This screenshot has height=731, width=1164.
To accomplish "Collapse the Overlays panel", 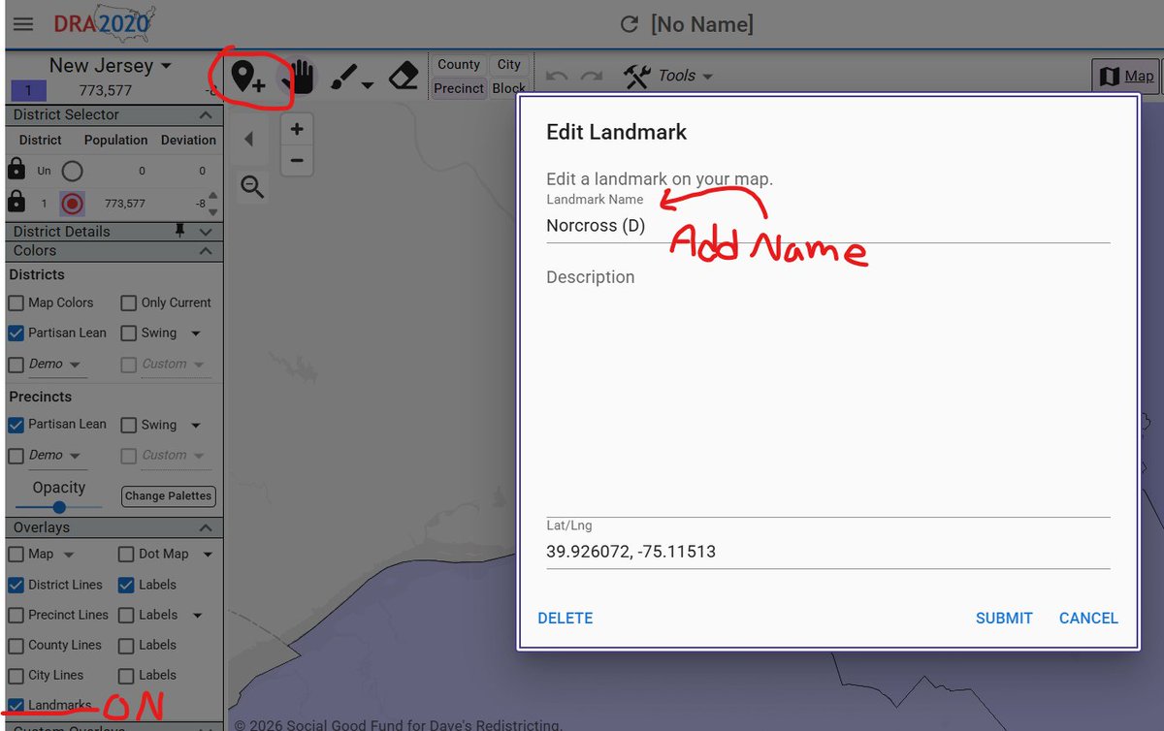I will (205, 528).
